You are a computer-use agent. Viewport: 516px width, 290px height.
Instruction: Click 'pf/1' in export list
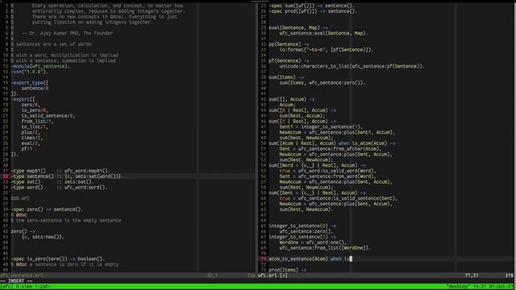coord(27,149)
